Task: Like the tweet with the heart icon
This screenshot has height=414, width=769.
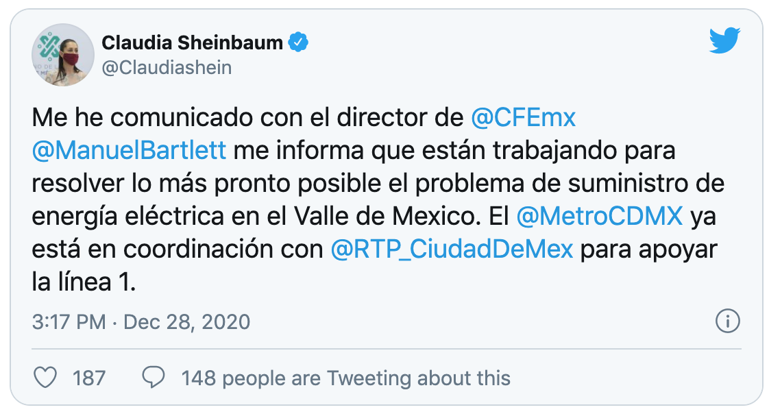Action: click(45, 377)
